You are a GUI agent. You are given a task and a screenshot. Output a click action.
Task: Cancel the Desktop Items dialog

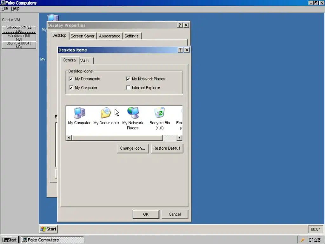click(175, 214)
